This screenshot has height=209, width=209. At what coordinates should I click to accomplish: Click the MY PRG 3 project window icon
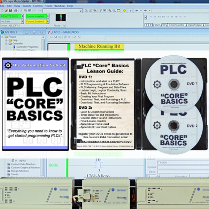(x=2, y=32)
